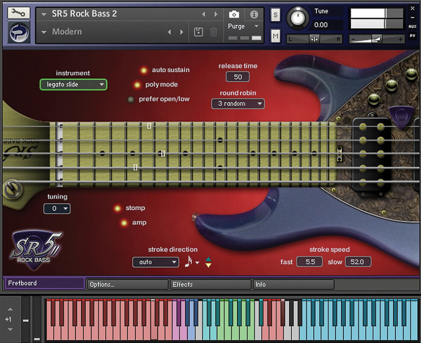Click the info icon in the header
The width and height of the screenshot is (421, 343).
coord(254,14)
